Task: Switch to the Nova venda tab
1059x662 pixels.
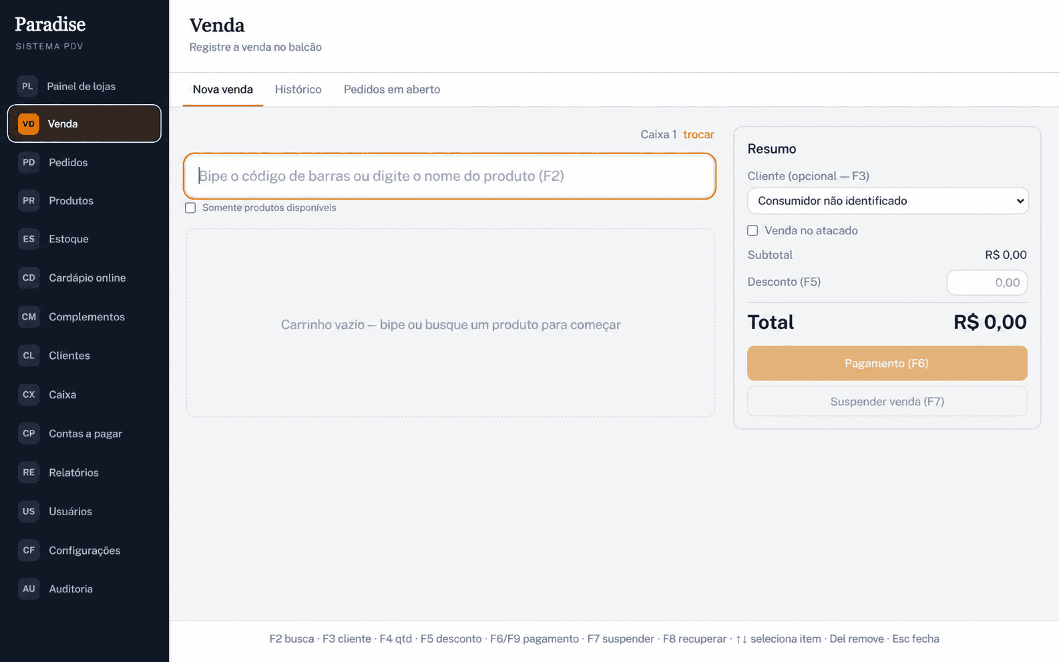Action: (x=223, y=89)
